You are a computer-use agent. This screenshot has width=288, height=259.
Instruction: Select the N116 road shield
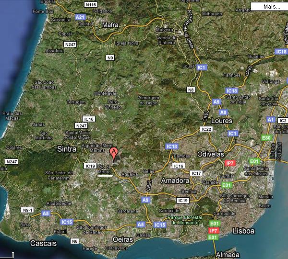[x=90, y=4]
